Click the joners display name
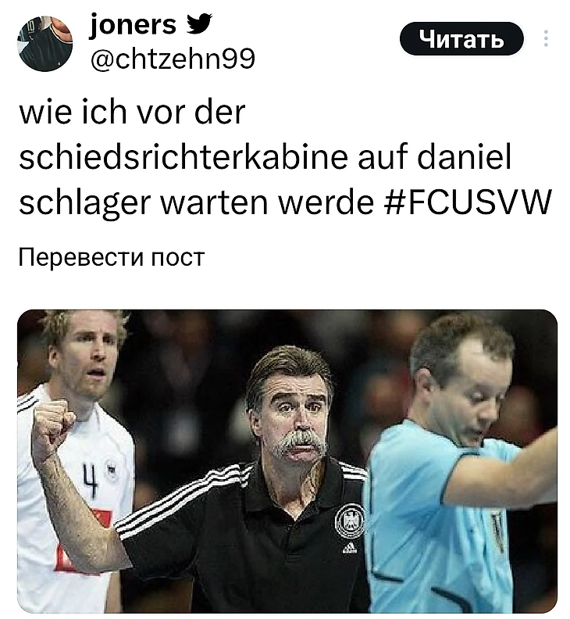The height and width of the screenshot is (619, 570). tap(134, 24)
